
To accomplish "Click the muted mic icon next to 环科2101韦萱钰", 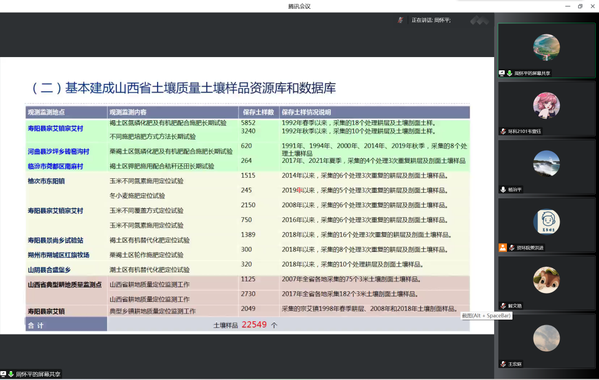I will pos(503,131).
